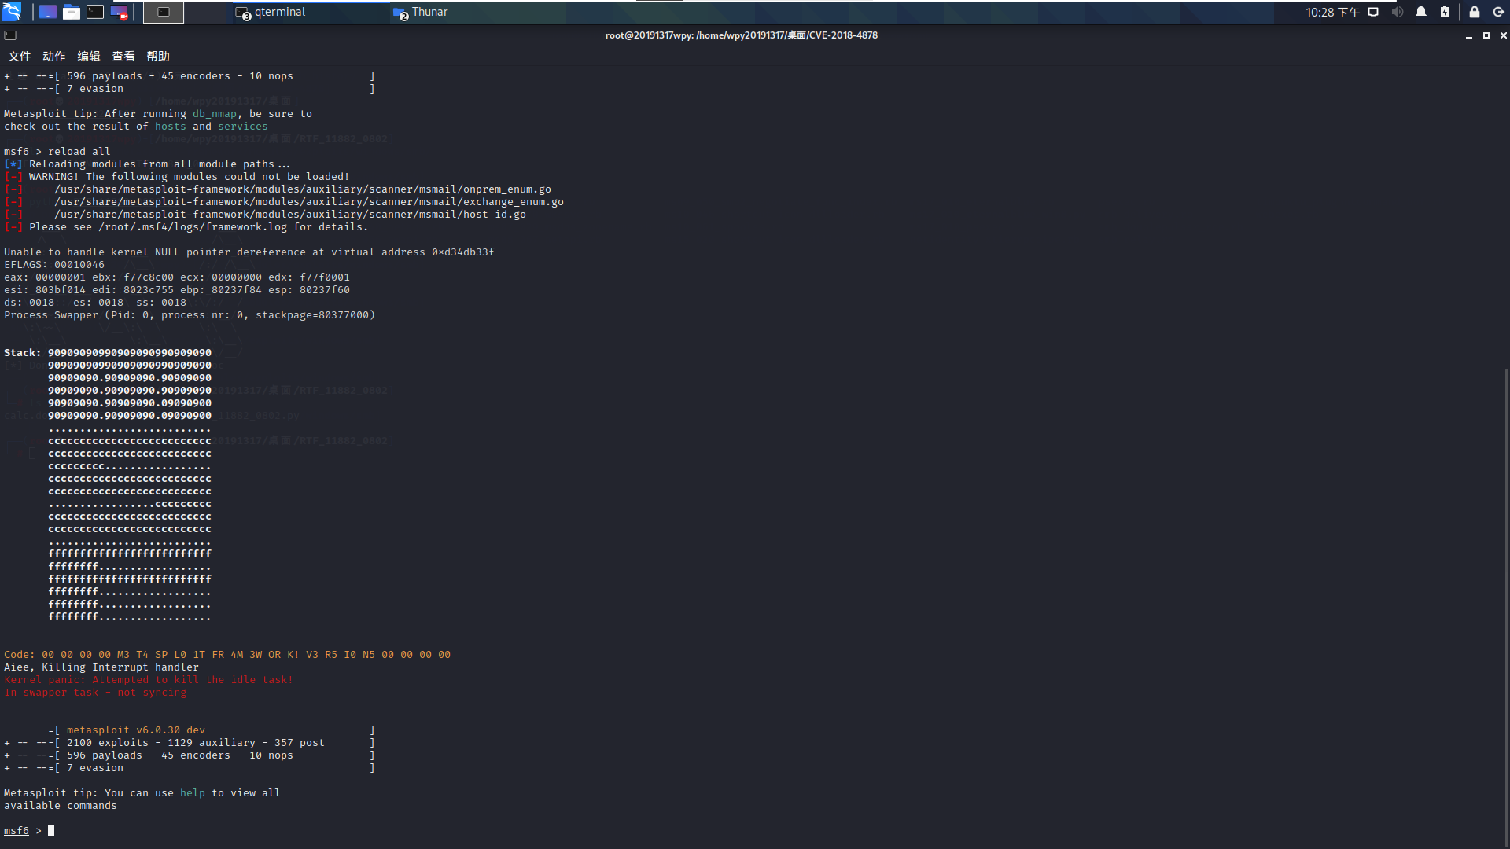
Task: Click 'In swapper task - not syncing' line
Action: [95, 693]
